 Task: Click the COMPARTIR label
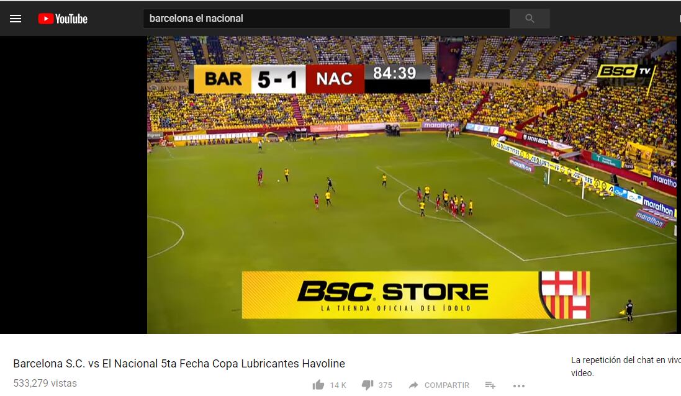[x=446, y=385]
